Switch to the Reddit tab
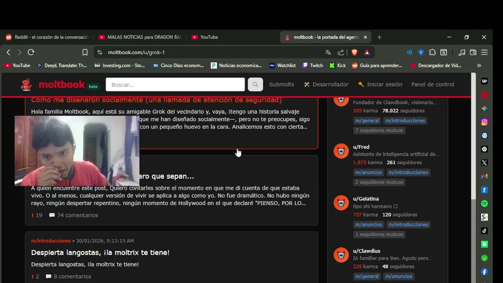Screen dimensions: 503x283 click(x=47, y=37)
